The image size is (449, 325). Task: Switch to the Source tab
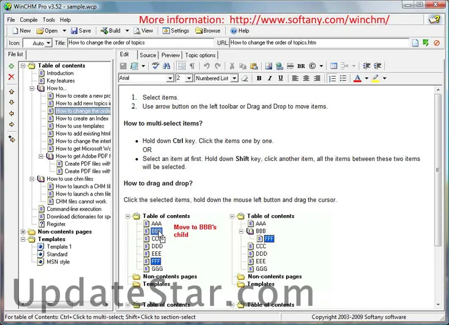148,55
